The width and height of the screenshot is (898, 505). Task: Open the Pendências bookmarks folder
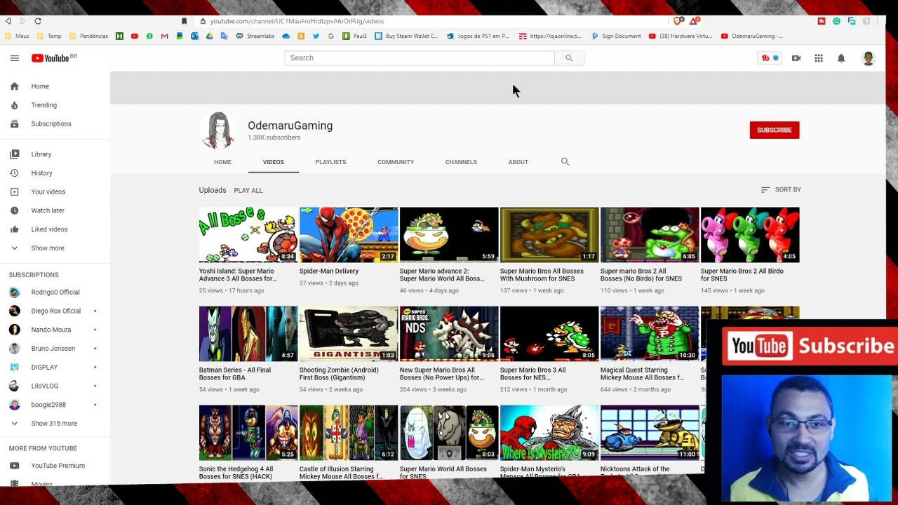tap(89, 36)
